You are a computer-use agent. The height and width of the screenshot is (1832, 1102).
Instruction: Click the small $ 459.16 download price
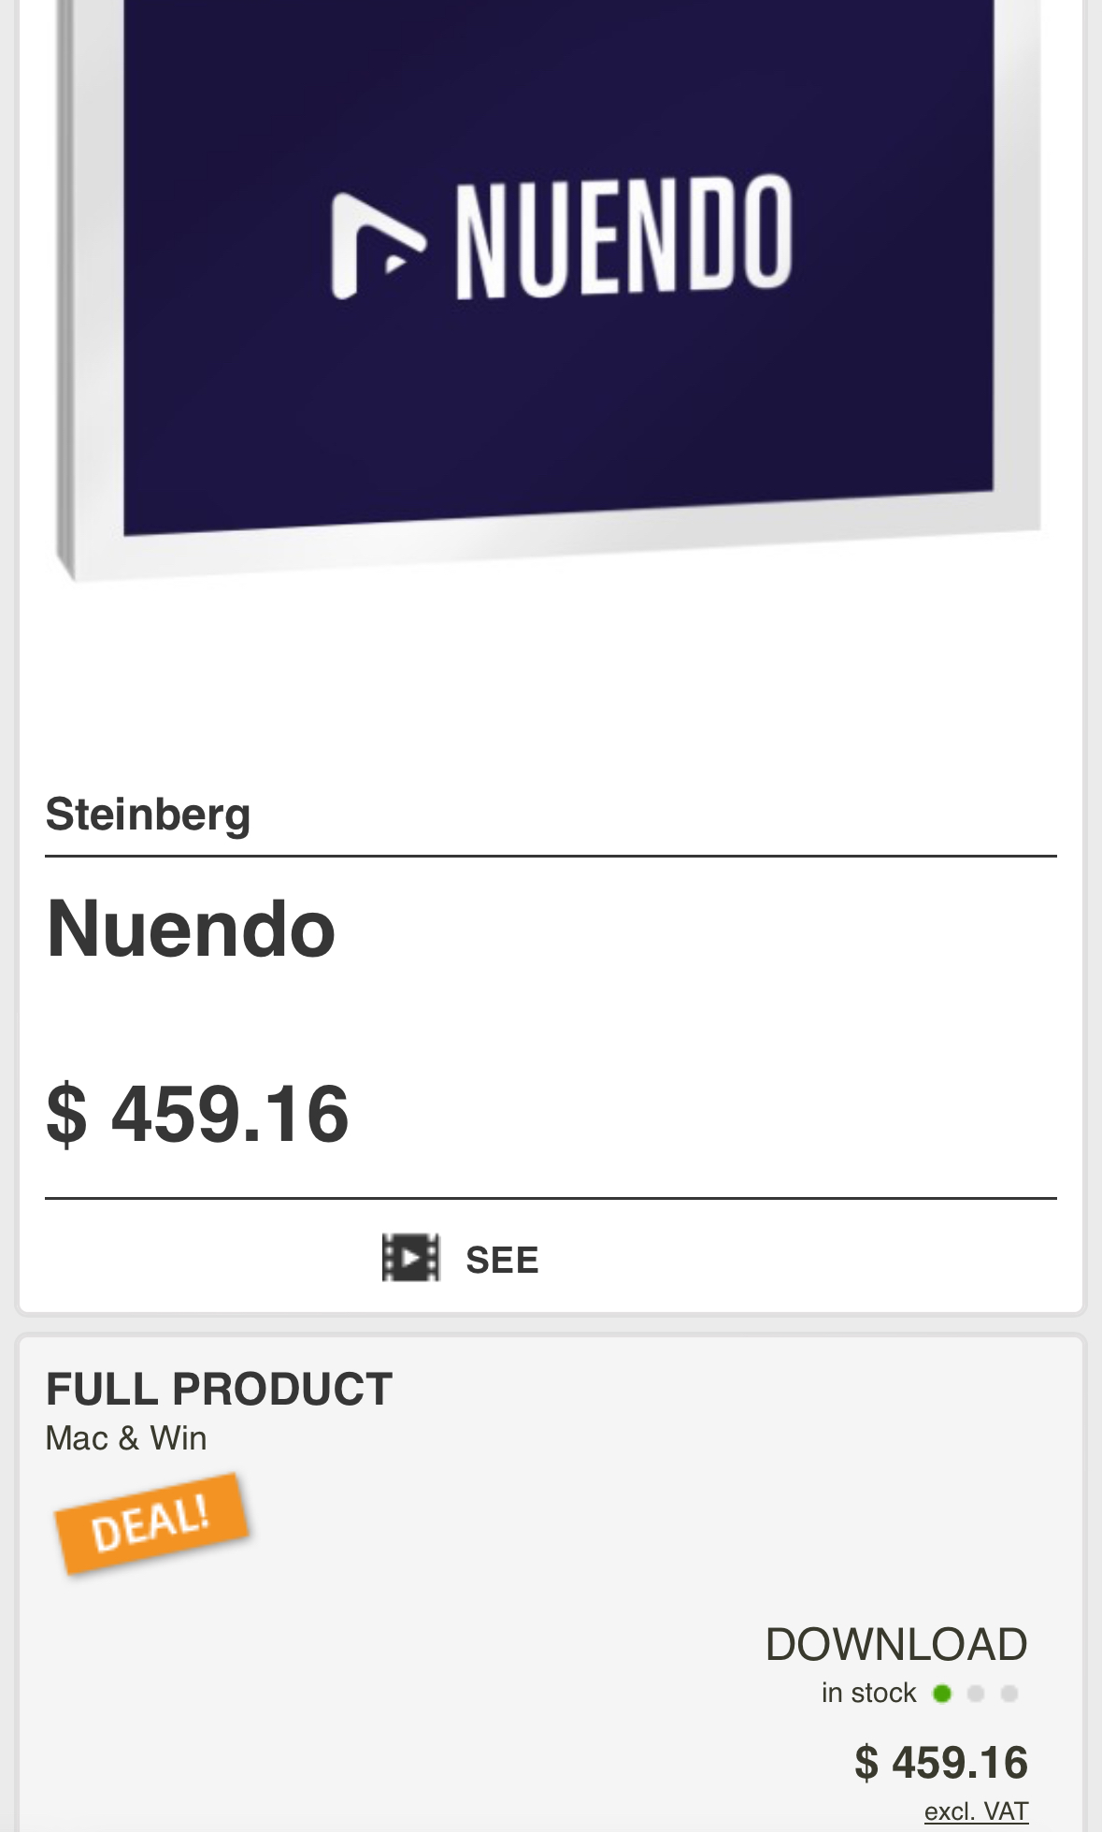click(x=940, y=1763)
